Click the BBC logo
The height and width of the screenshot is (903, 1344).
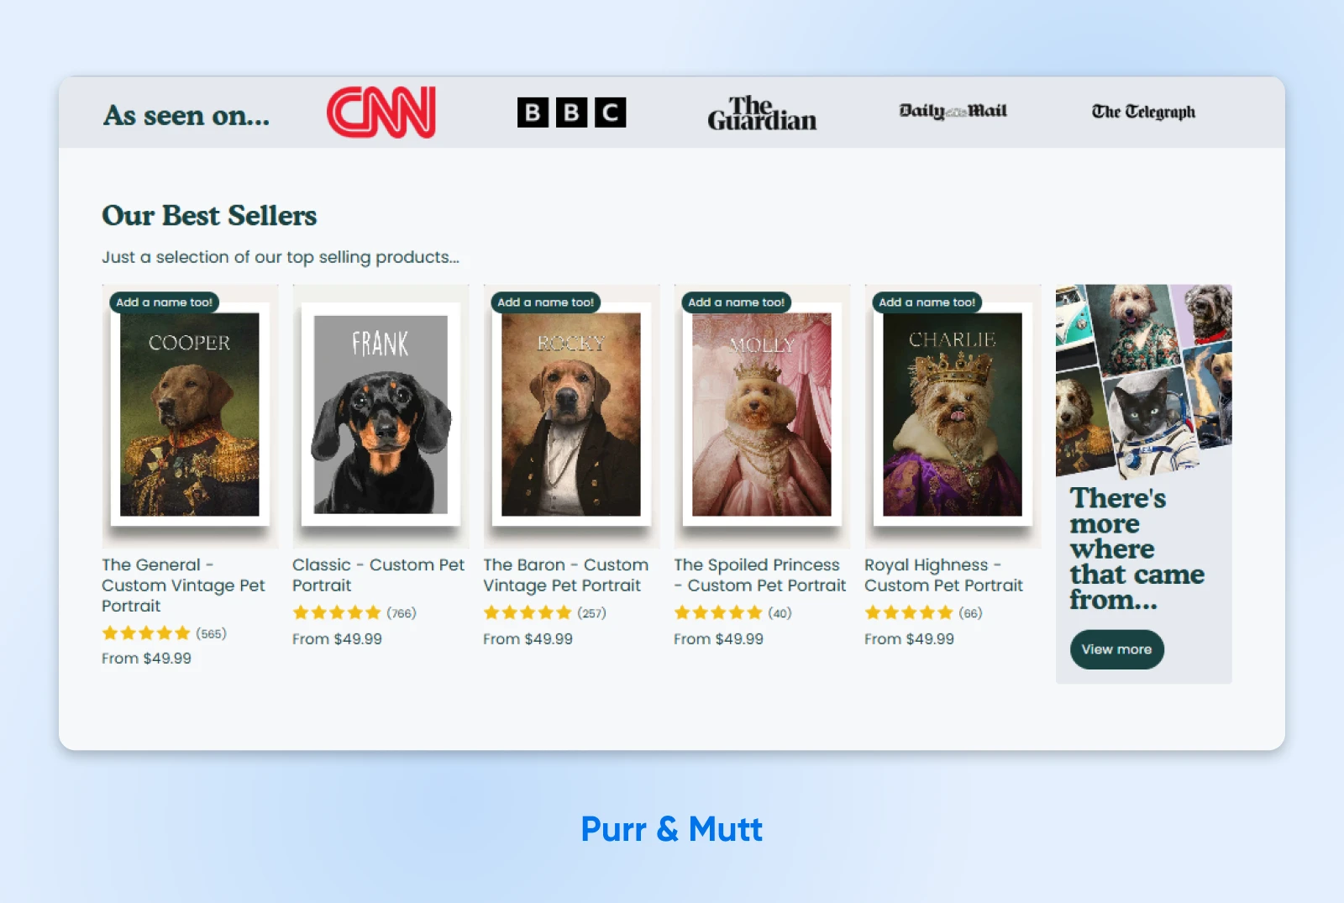[x=571, y=113]
